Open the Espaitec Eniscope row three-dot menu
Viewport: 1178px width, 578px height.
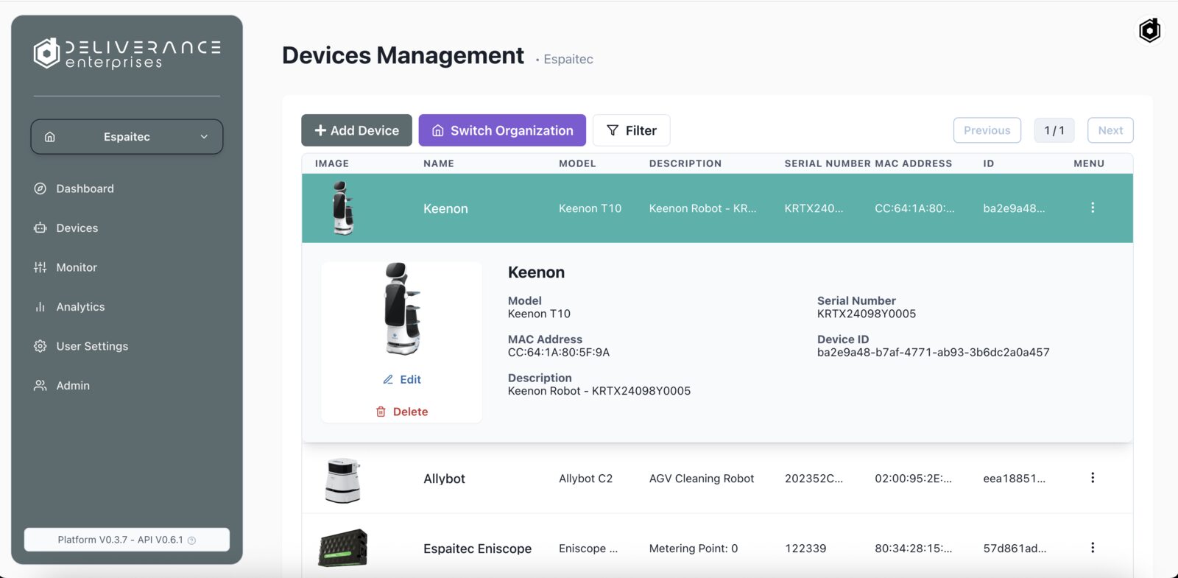click(1093, 548)
